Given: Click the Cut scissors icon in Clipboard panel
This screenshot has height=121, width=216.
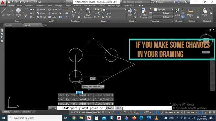Looking at the screenshot, I should tap(211, 9).
